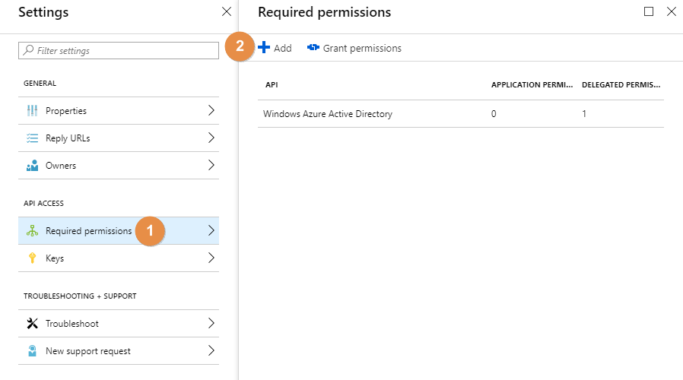Expand the Properties chevron arrow
Image resolution: width=683 pixels, height=380 pixels.
coord(211,111)
